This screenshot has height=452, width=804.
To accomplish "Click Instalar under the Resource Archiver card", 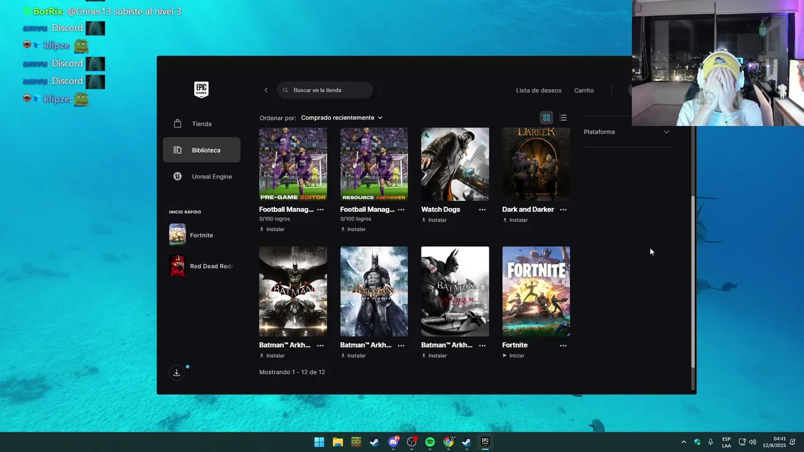I will click(353, 229).
